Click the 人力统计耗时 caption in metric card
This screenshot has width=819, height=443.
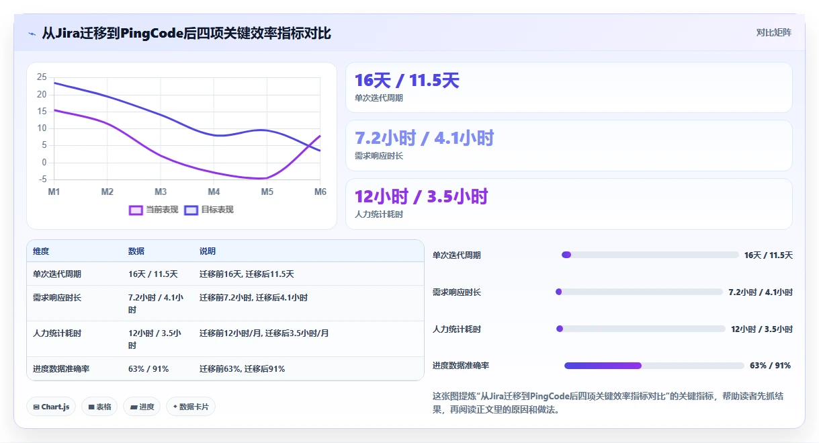(x=379, y=214)
